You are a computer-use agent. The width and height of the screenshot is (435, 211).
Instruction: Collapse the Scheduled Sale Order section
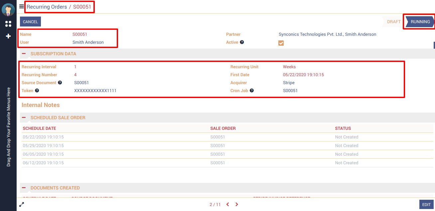24,118
